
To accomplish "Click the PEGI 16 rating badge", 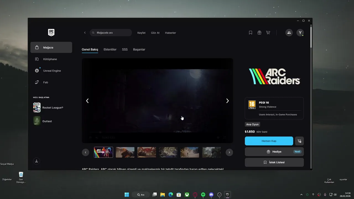I will click(x=252, y=105).
